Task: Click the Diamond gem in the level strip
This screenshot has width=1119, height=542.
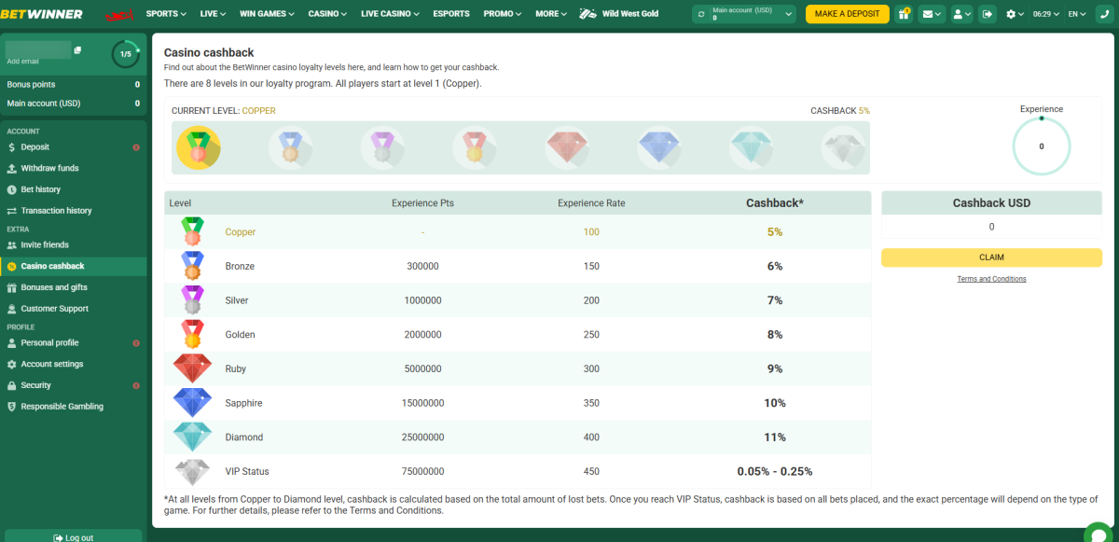Action: click(752, 147)
